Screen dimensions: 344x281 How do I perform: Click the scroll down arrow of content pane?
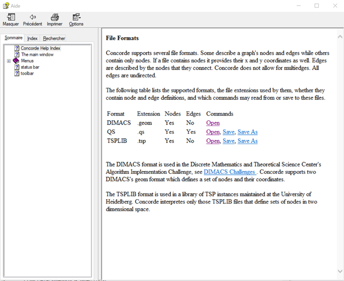(x=340, y=271)
